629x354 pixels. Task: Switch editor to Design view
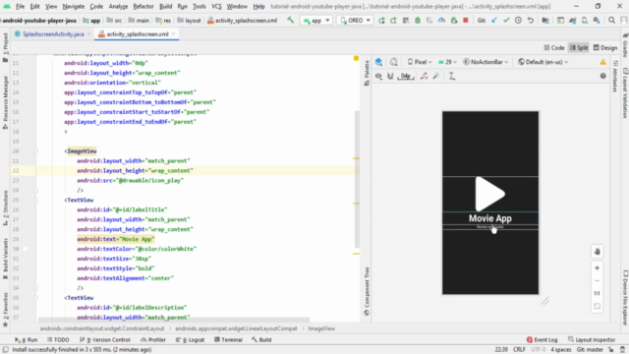pos(605,48)
